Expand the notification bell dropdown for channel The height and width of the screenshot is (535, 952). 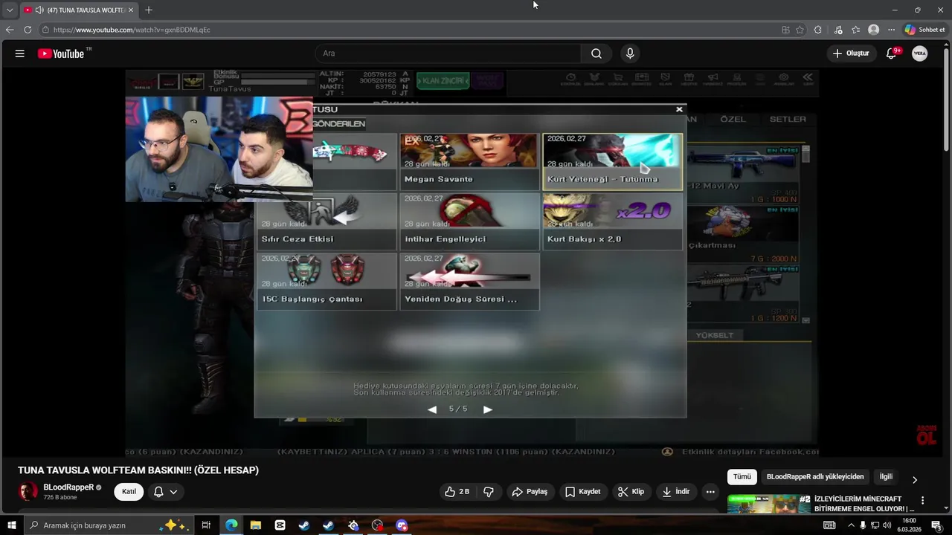coord(173,492)
